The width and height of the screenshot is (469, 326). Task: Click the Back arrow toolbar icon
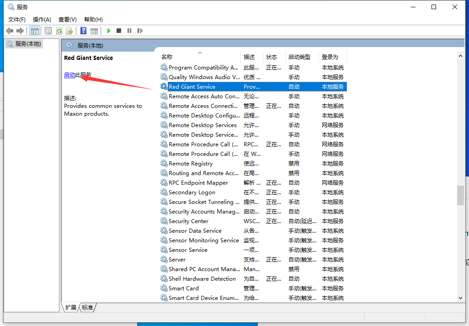[10, 31]
